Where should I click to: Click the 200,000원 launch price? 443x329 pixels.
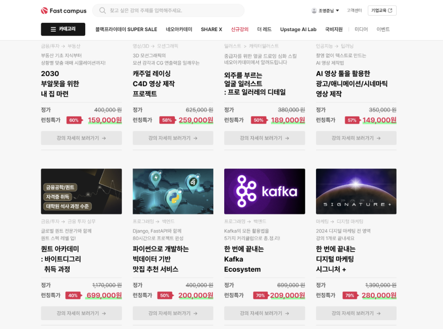pyautogui.click(x=196, y=295)
